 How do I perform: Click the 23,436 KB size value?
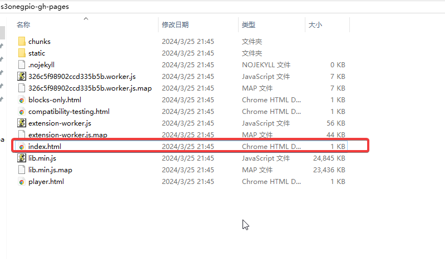pos(329,170)
